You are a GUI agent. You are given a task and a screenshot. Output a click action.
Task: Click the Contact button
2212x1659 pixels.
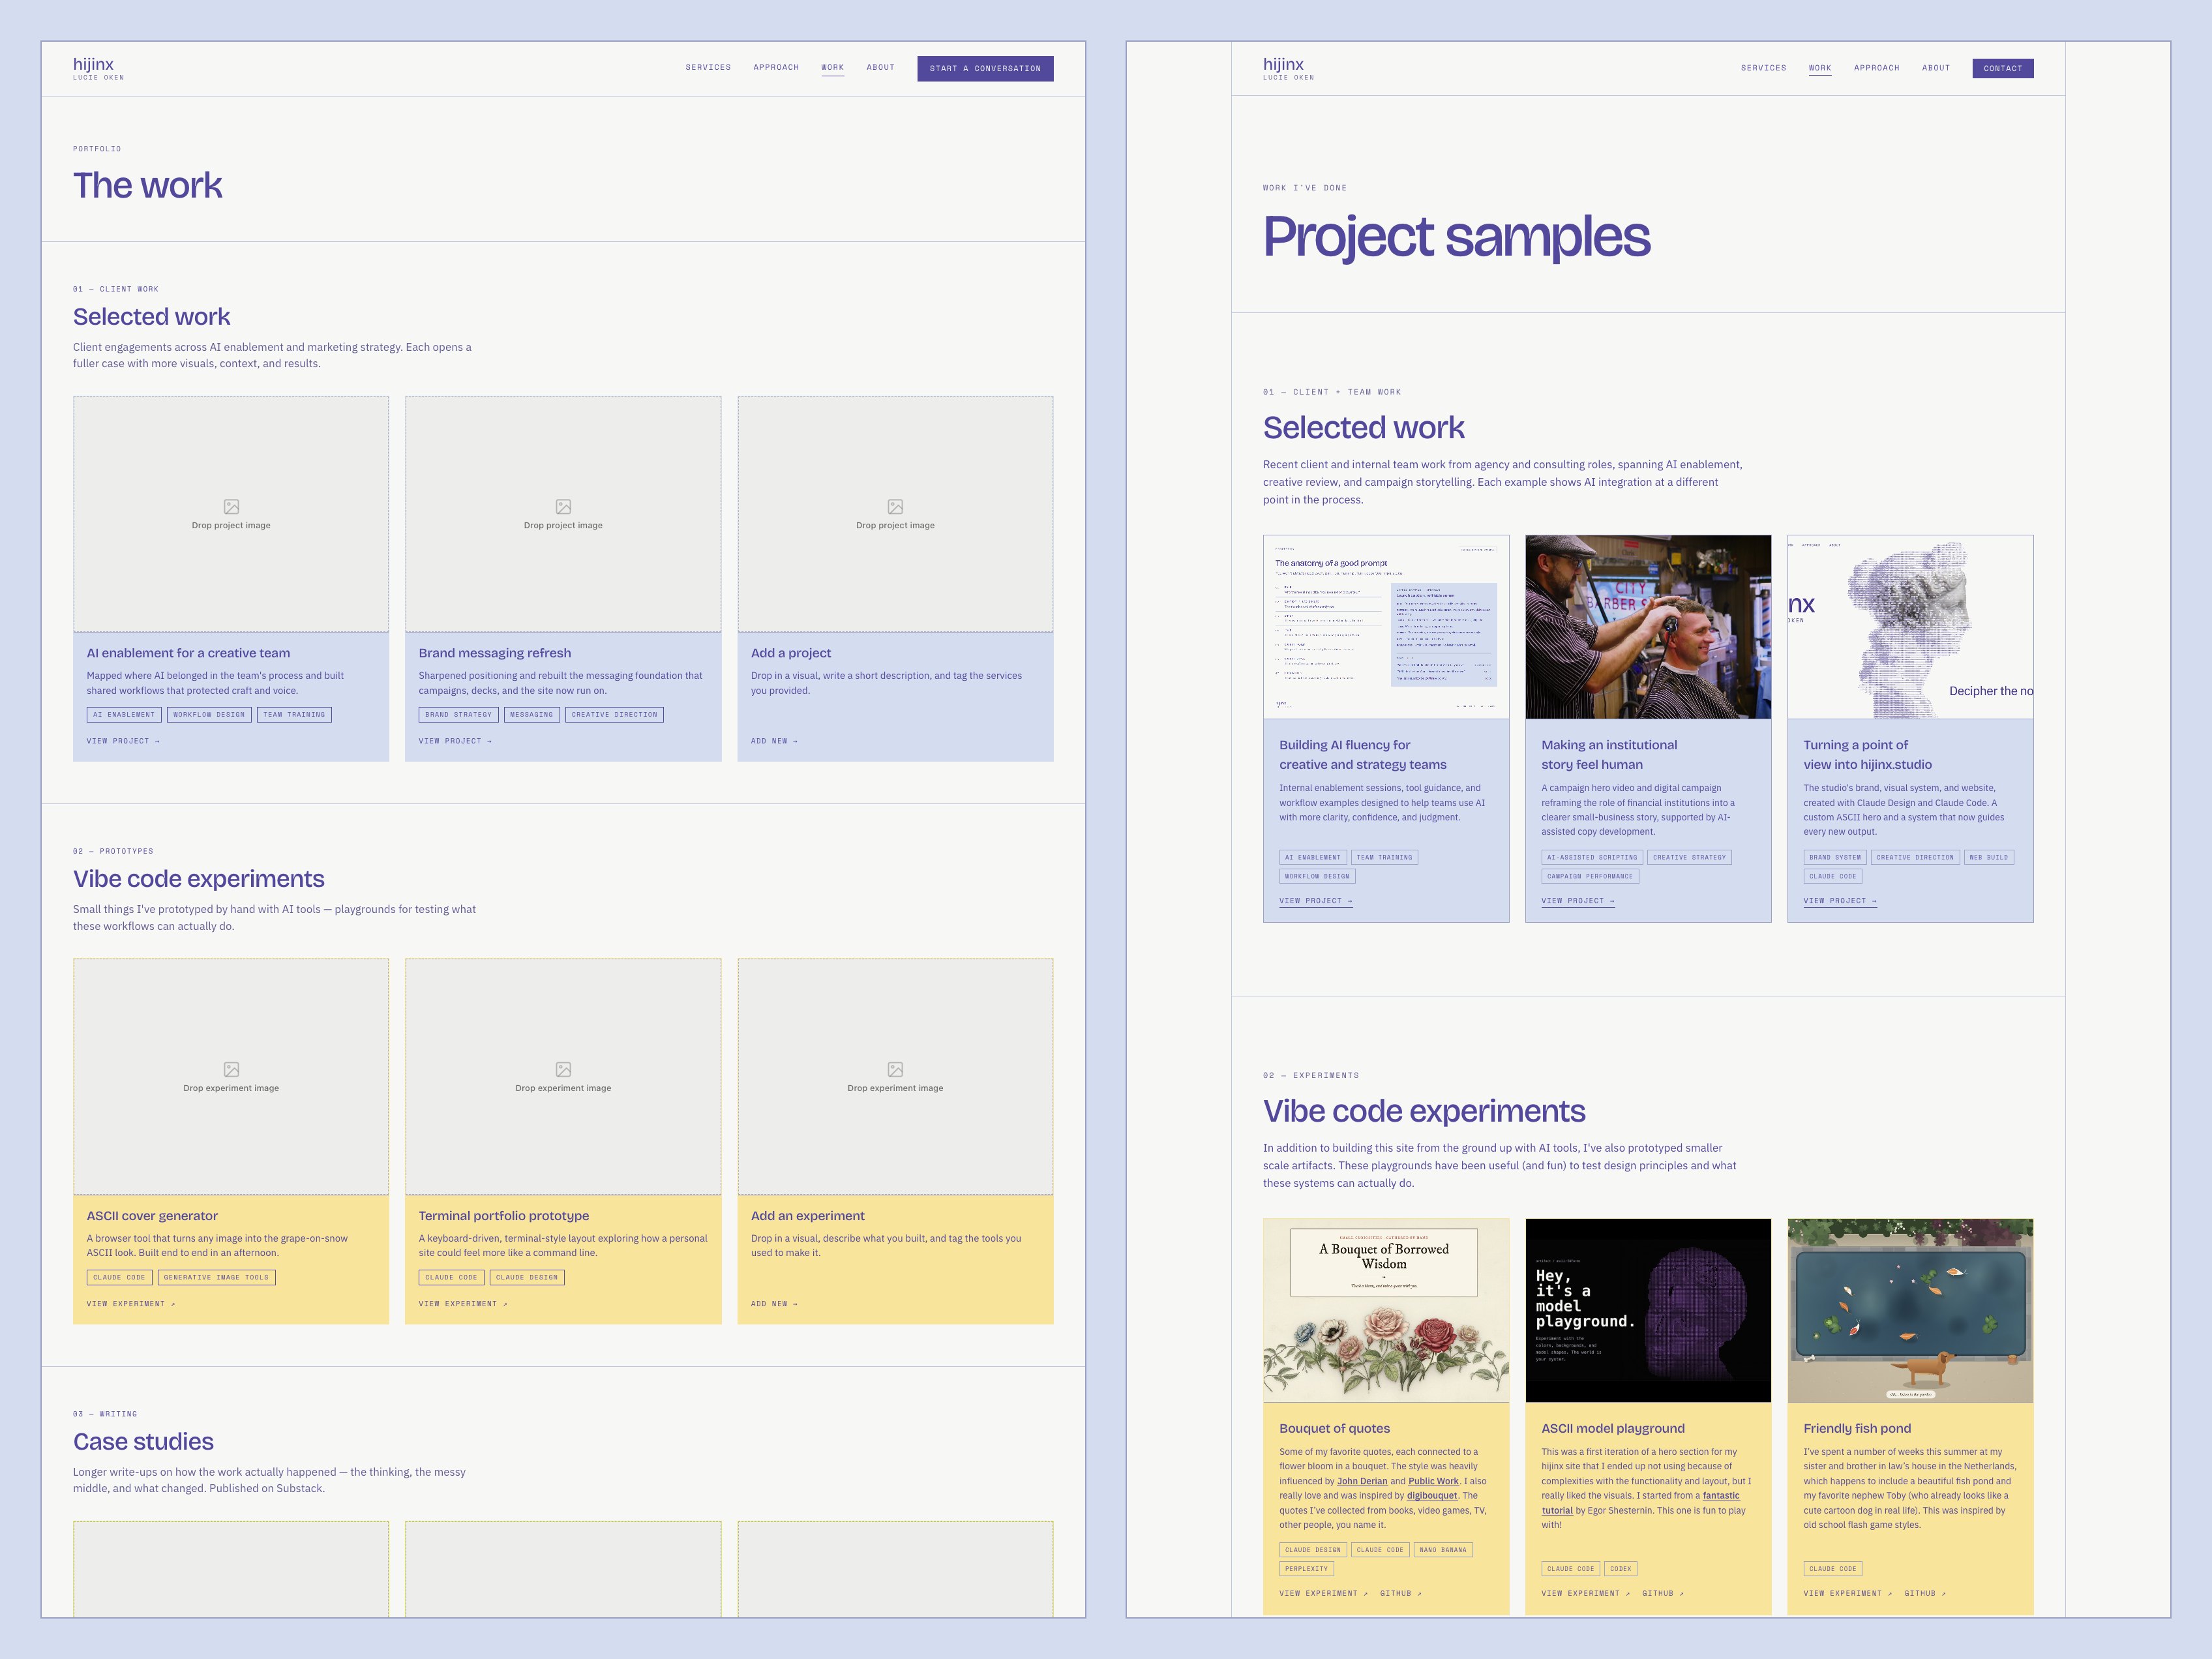pos(2003,68)
